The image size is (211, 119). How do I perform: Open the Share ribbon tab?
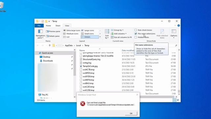coord(58,26)
